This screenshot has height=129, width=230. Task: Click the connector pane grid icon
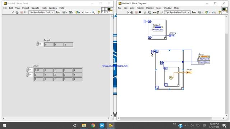click(x=104, y=10)
